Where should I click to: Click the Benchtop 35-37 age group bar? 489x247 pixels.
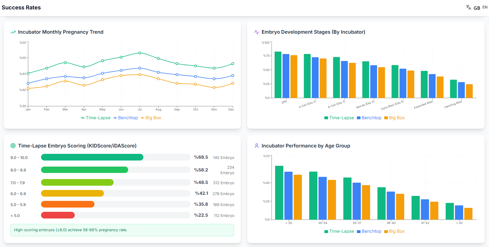[357, 201]
